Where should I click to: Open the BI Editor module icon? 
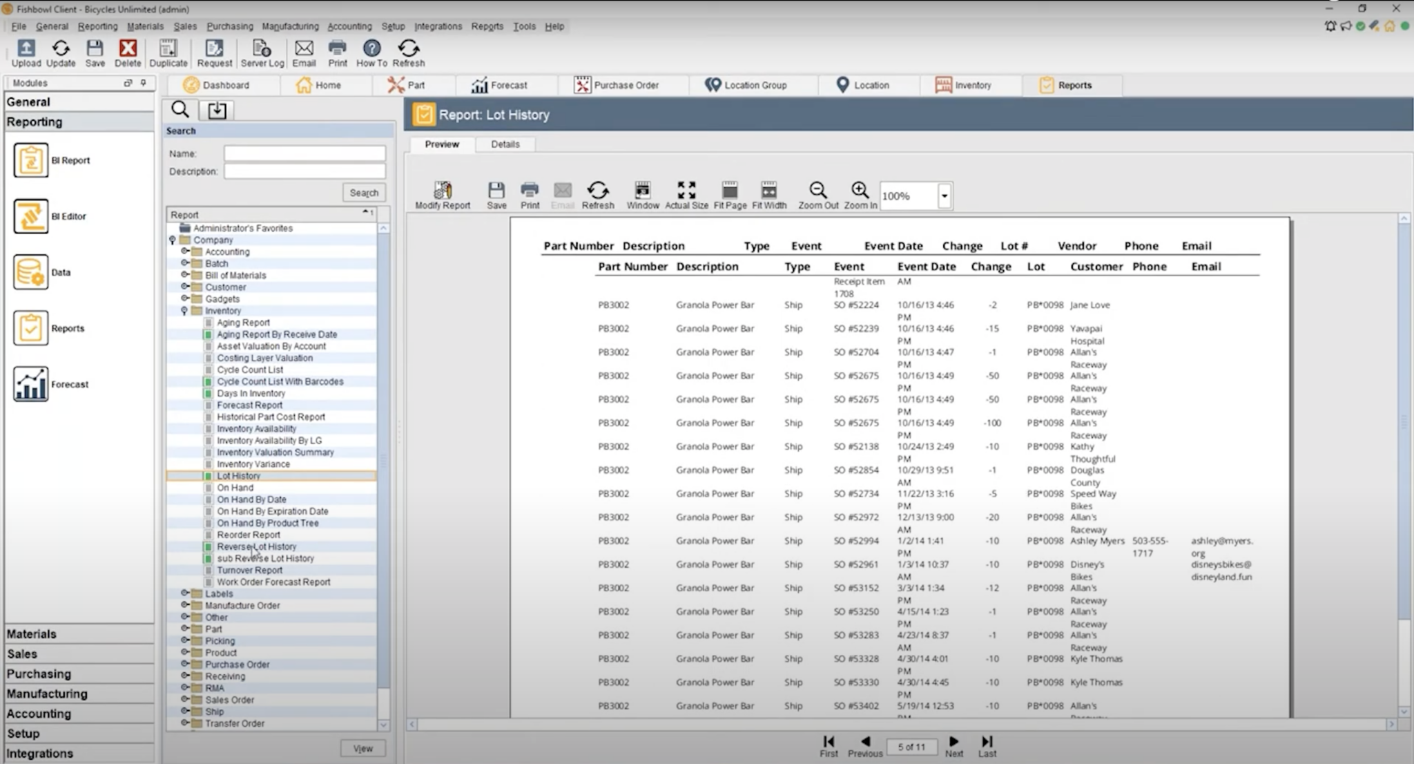pyautogui.click(x=30, y=216)
